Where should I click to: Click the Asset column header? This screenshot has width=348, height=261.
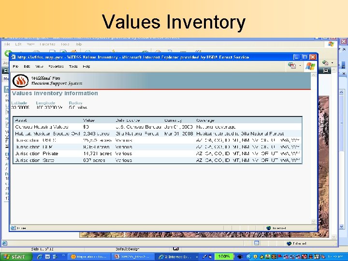tap(21, 120)
